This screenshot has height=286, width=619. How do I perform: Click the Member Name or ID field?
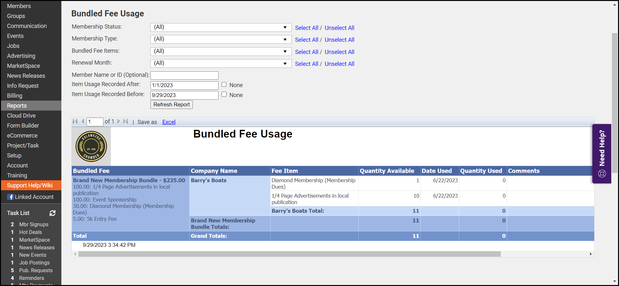coord(184,76)
